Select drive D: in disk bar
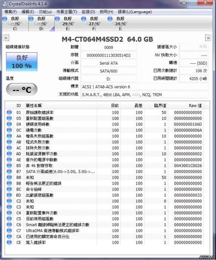This screenshot has width=216, height=260. pos(42,23)
